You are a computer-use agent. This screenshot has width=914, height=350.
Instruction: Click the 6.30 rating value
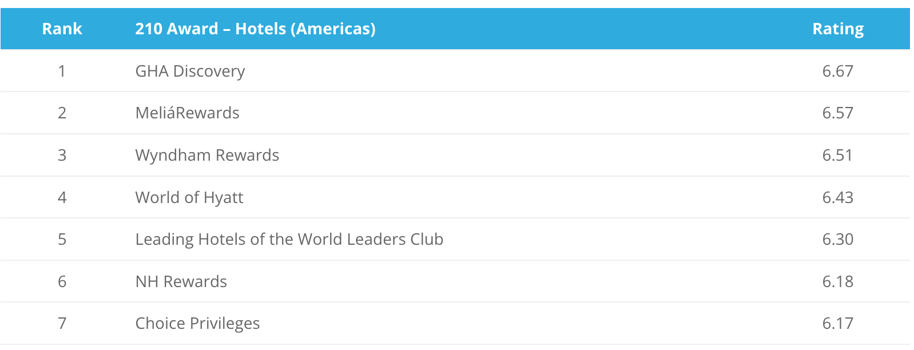837,239
